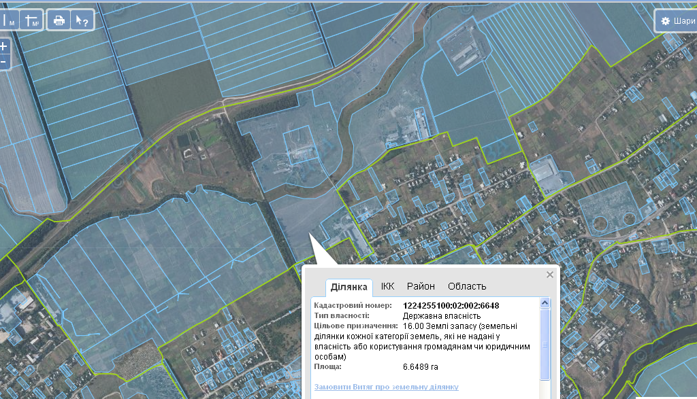Activate the area measurement tool
The width and height of the screenshot is (697, 399).
coord(31,20)
